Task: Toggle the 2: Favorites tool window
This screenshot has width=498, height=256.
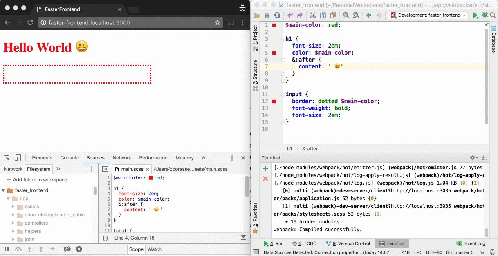Action: [x=256, y=218]
